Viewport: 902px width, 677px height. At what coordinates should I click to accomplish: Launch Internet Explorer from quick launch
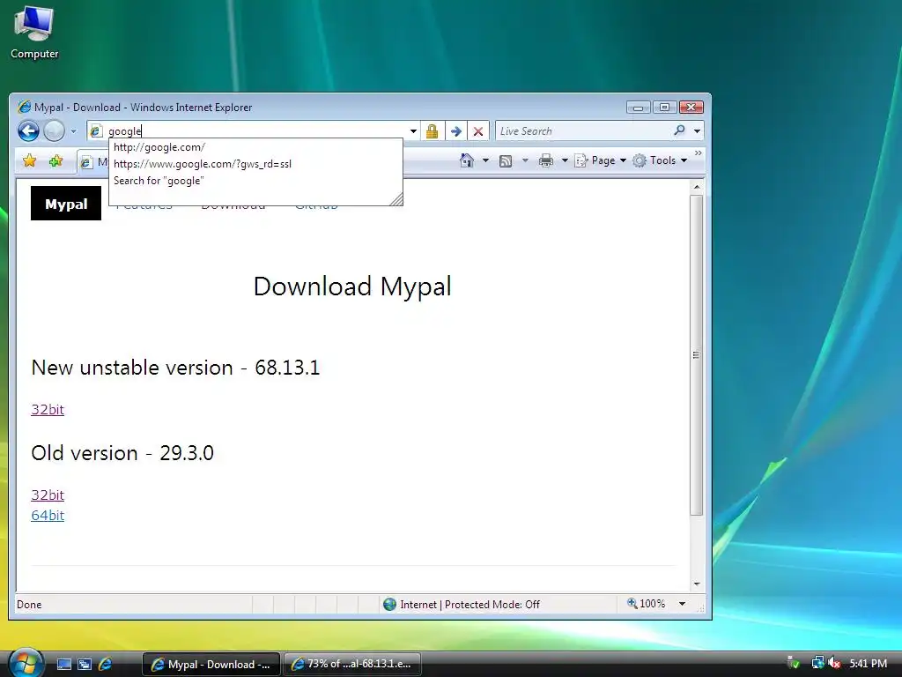click(106, 664)
